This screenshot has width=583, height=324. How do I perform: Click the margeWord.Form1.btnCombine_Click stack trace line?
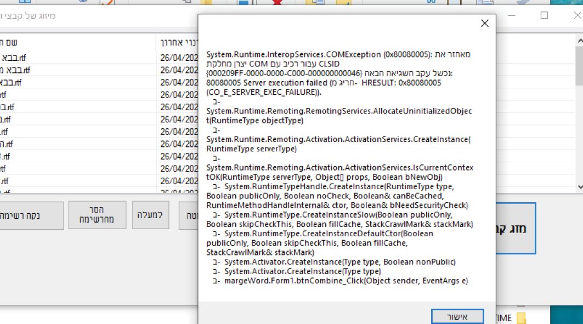pyautogui.click(x=346, y=281)
